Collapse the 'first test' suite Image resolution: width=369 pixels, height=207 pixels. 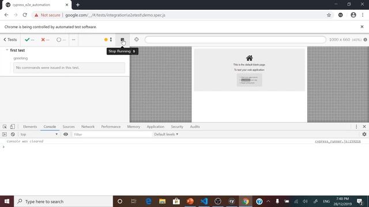(7, 50)
